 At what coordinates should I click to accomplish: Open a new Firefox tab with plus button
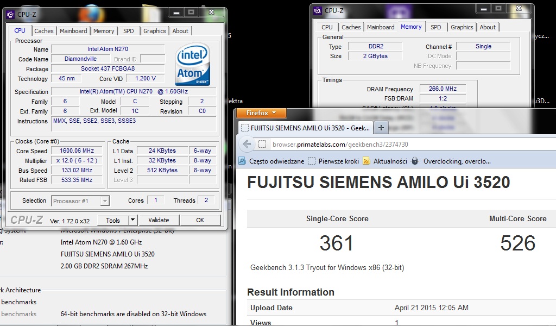coord(381,128)
